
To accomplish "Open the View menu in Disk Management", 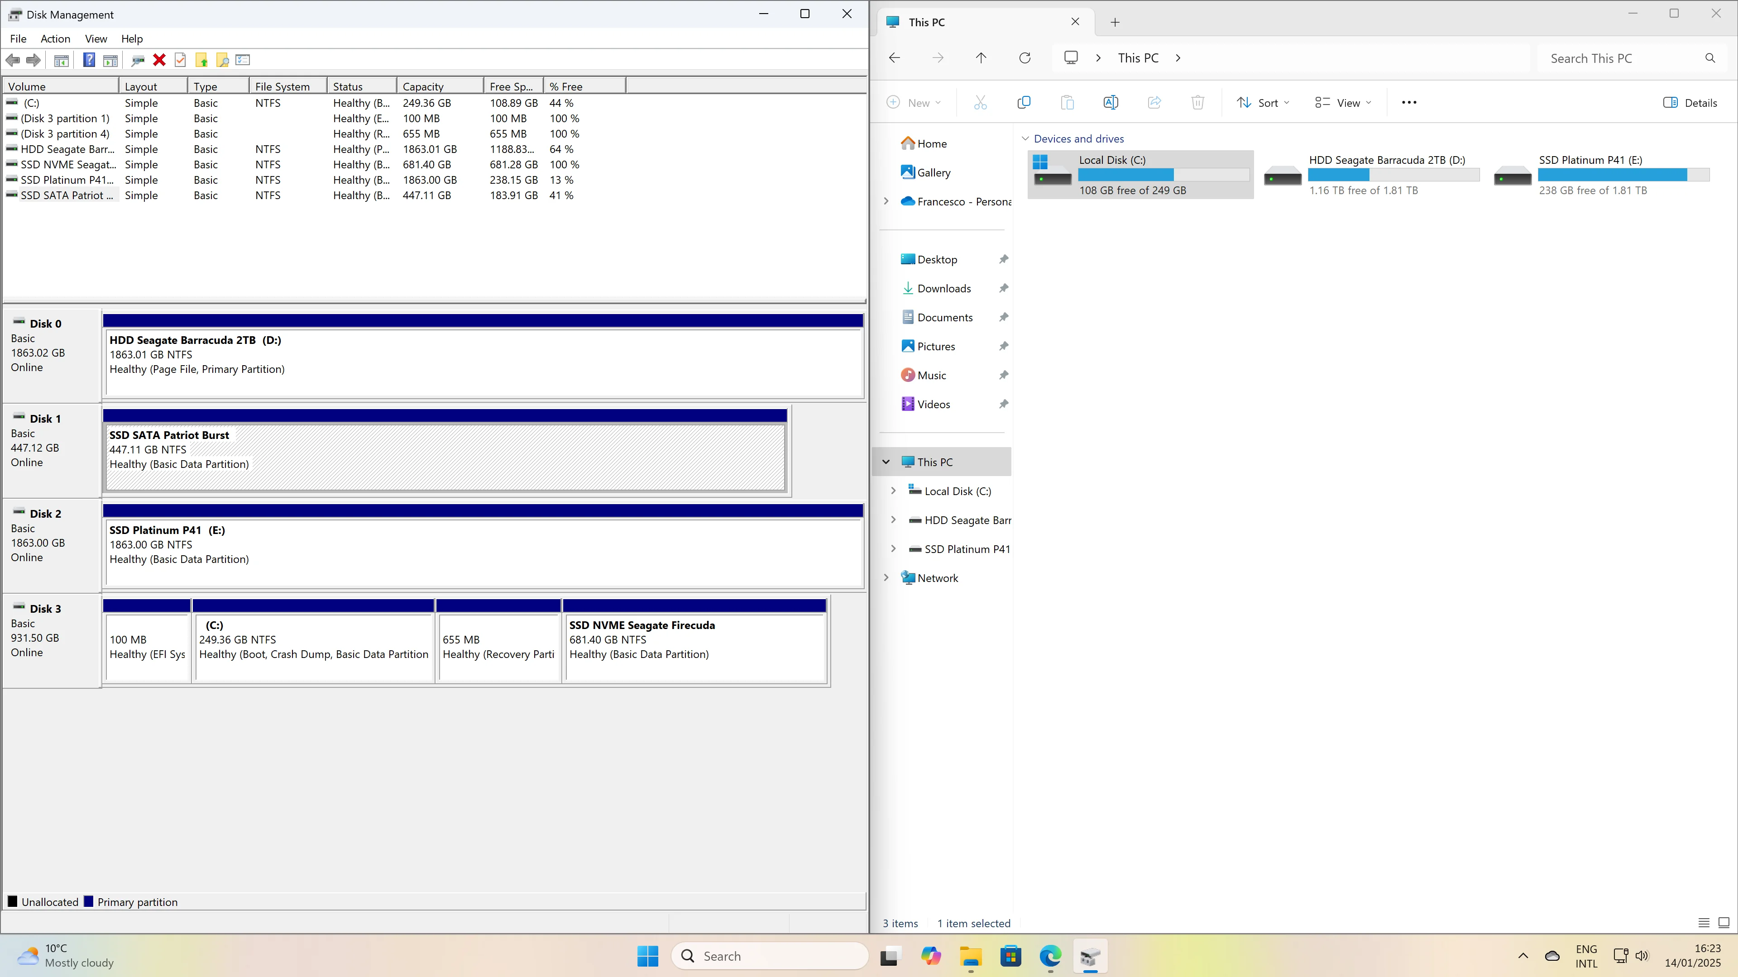I will pos(96,38).
